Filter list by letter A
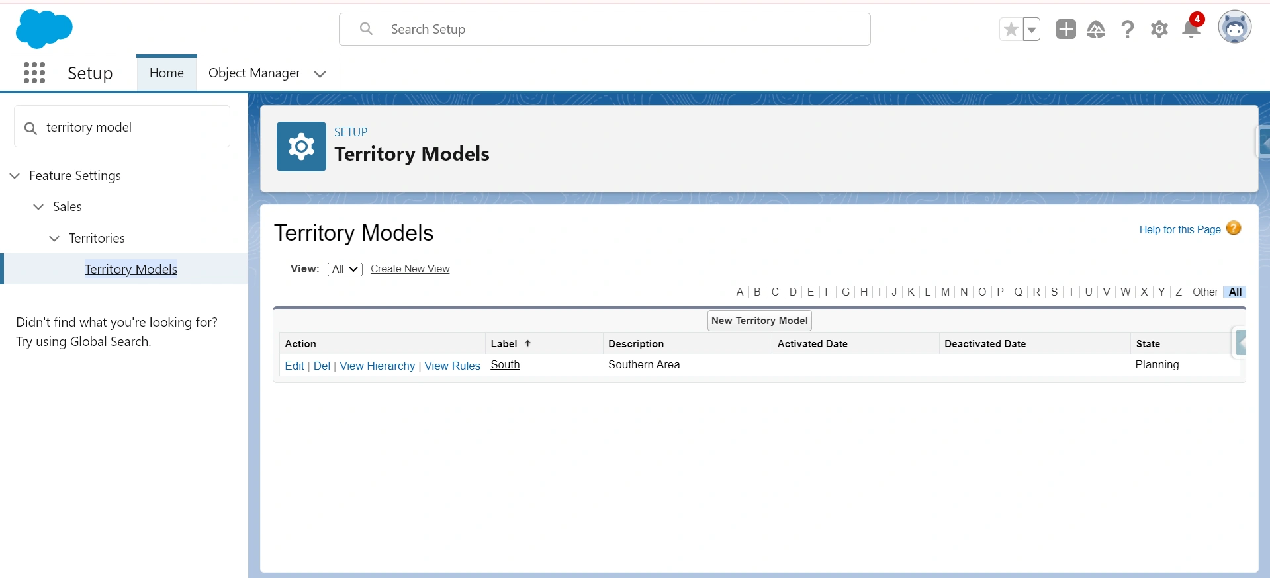Screen dimensions: 1270x578 tap(740, 292)
